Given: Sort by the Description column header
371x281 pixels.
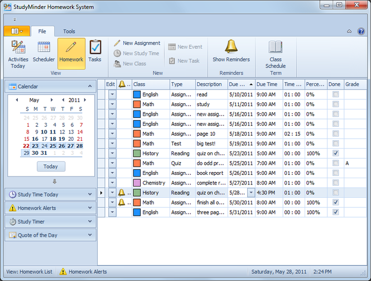Looking at the screenshot, I should click(211, 84).
